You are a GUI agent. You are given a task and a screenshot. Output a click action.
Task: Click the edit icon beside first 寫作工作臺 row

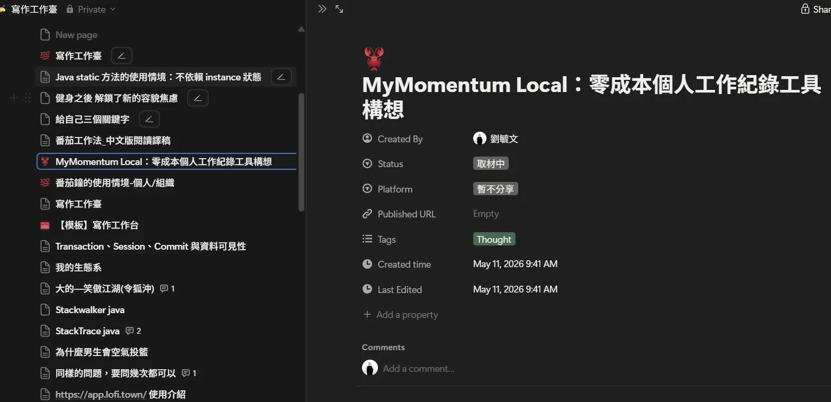click(x=122, y=56)
